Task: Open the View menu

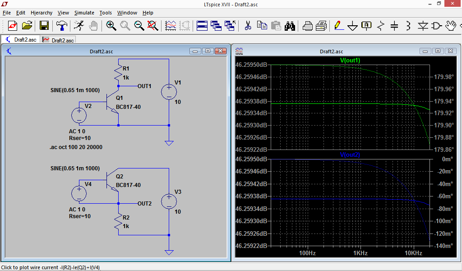Action: pos(63,13)
